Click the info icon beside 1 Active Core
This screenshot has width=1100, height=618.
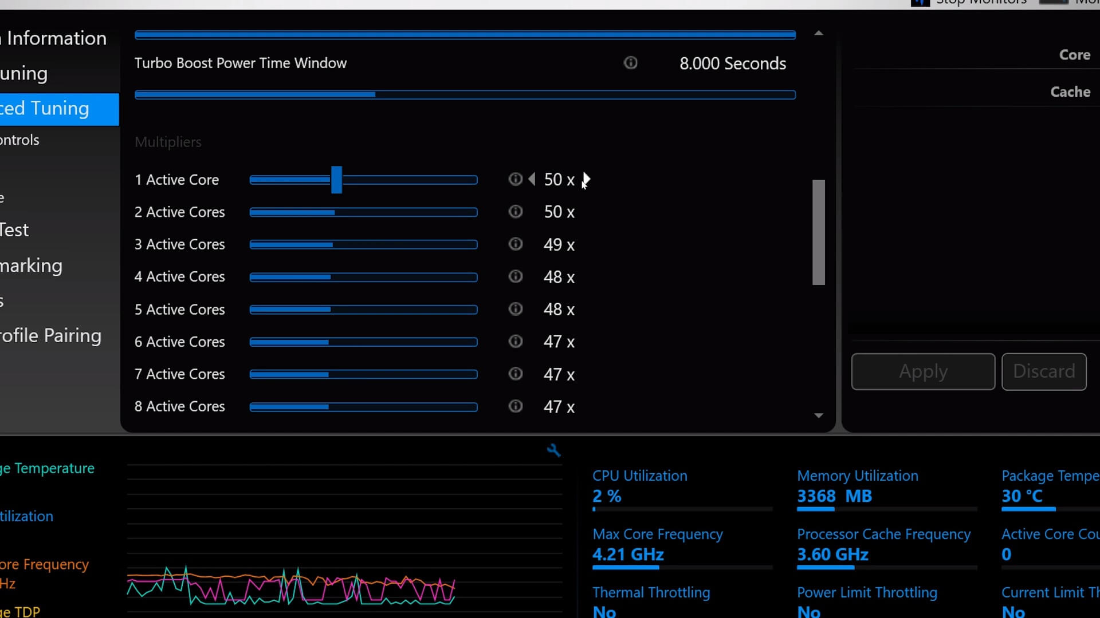coord(515,179)
